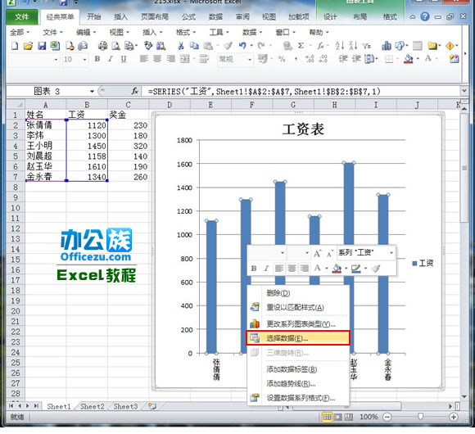This screenshot has width=475, height=434.
Task: Switch to the Sheet3 worksheet tab
Action: [x=125, y=406]
